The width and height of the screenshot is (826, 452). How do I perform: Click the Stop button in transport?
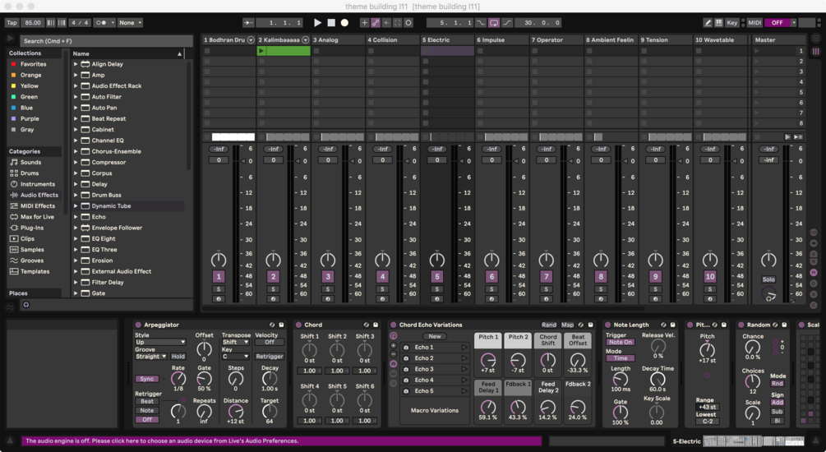(331, 23)
